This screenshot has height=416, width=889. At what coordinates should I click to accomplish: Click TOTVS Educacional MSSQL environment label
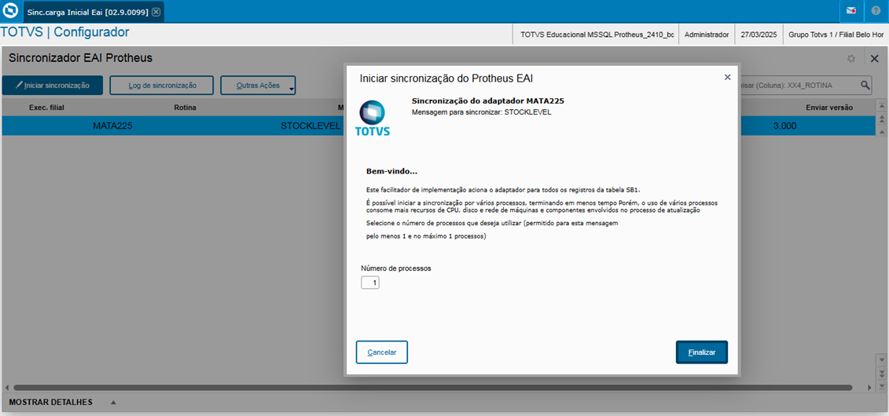tap(597, 35)
